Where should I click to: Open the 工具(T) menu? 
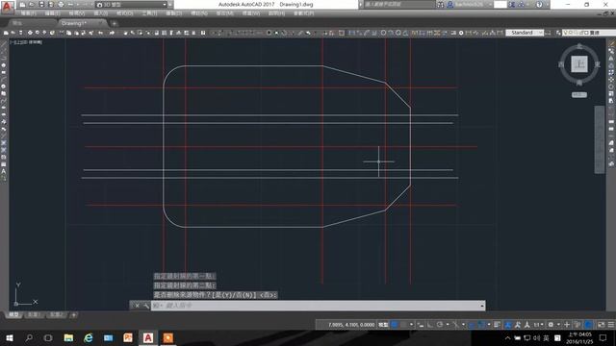click(x=149, y=13)
